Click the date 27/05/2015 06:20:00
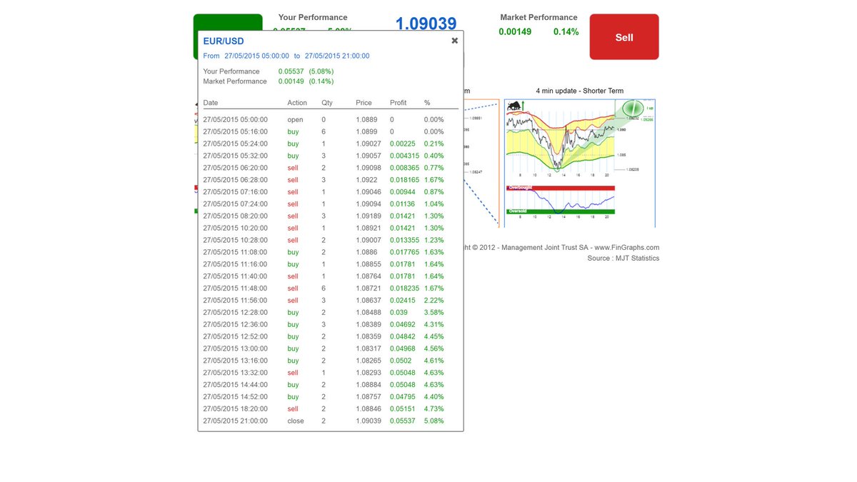Viewport: 857px width, 482px height. pyautogui.click(x=236, y=169)
